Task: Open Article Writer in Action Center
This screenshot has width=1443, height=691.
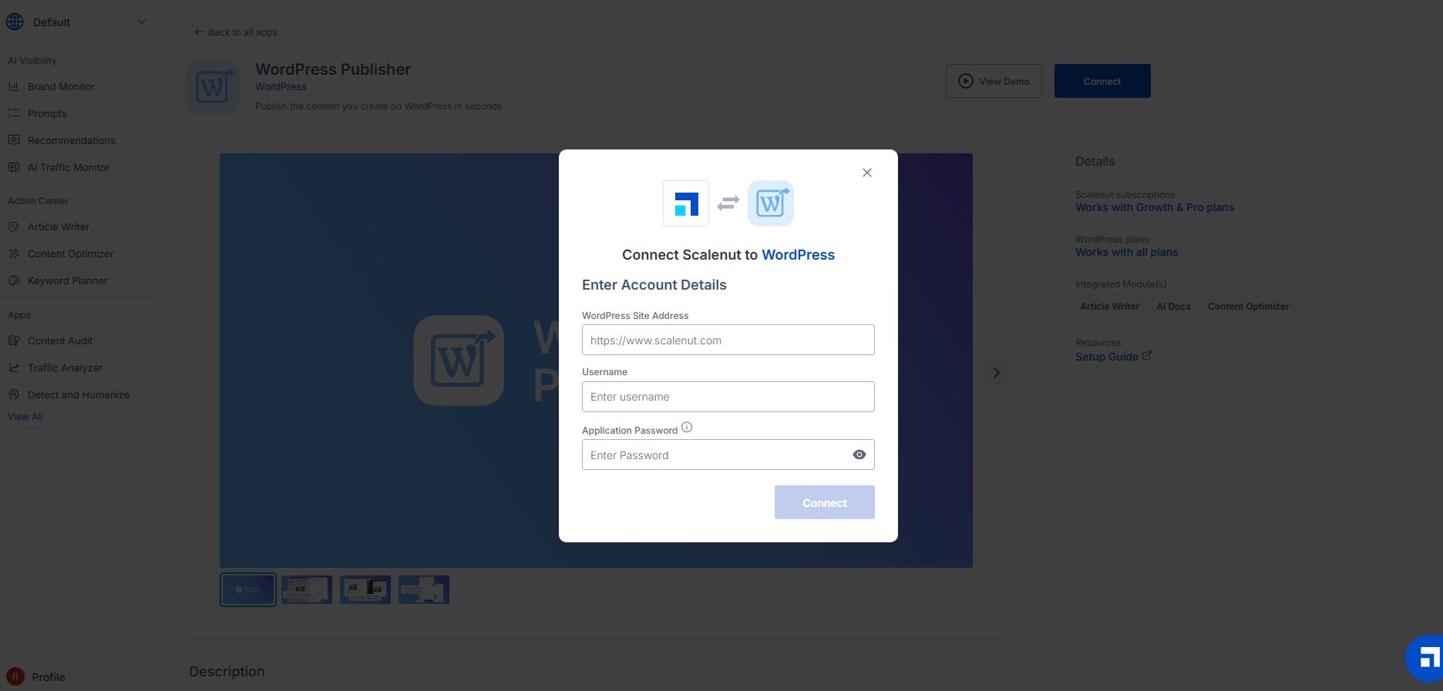Action: 59,226
